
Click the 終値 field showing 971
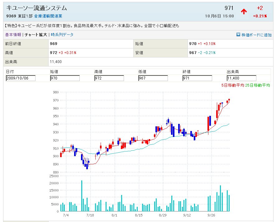197,78
